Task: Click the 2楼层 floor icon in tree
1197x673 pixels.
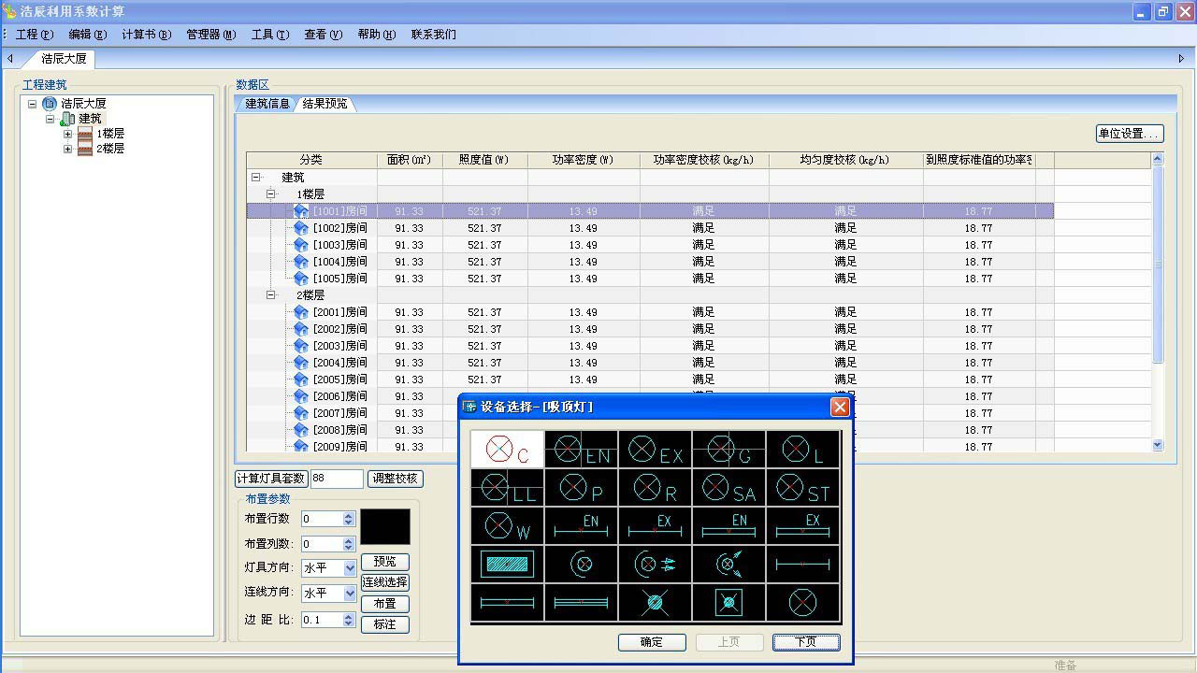Action: coord(85,149)
